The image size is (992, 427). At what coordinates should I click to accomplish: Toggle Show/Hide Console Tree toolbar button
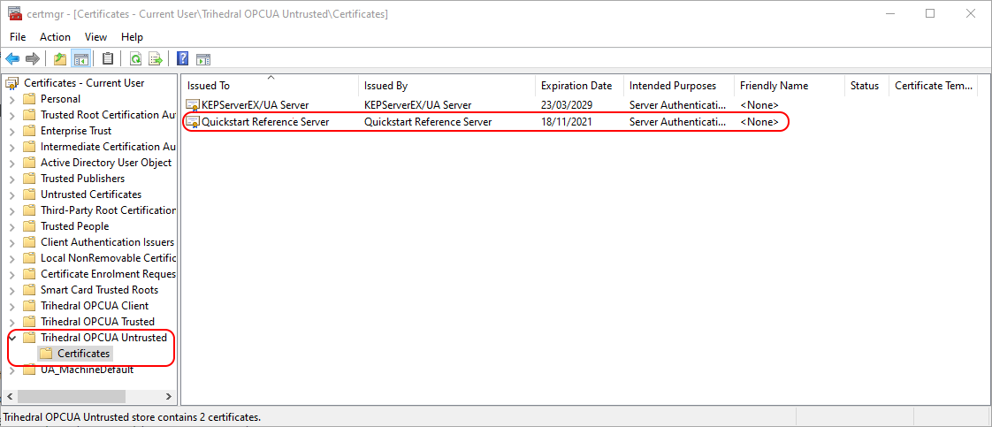pos(80,59)
